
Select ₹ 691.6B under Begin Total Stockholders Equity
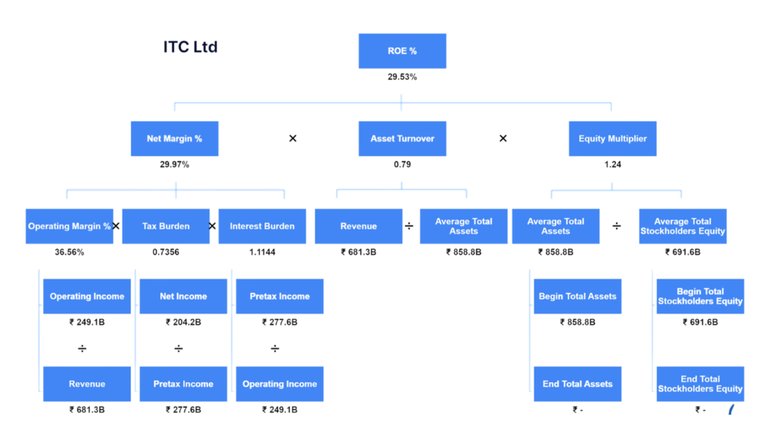pyautogui.click(x=701, y=322)
